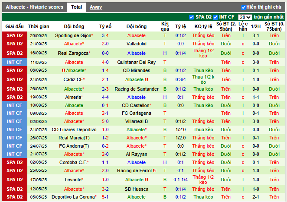Click the 1/2H column header
The height and width of the screenshot is (202, 287).
click(255, 26)
